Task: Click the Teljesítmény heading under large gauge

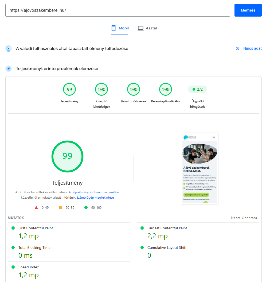Action: coord(67,183)
